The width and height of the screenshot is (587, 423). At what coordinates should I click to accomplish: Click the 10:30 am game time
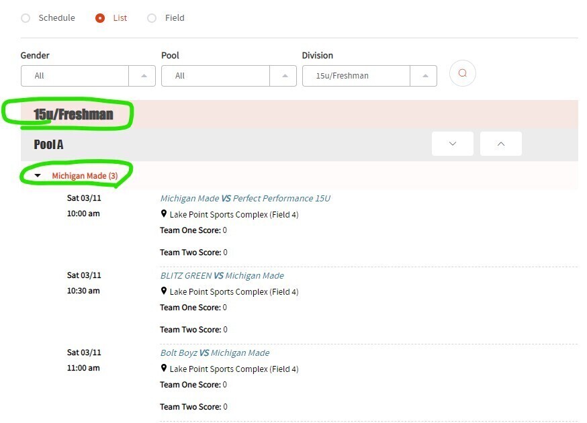[83, 291]
